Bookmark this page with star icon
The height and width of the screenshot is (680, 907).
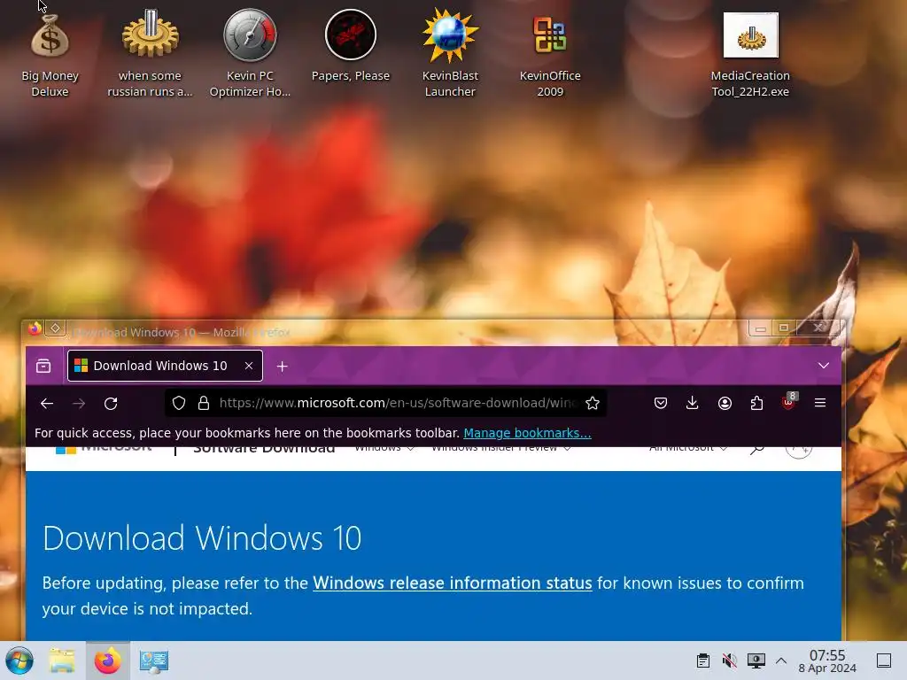point(593,403)
